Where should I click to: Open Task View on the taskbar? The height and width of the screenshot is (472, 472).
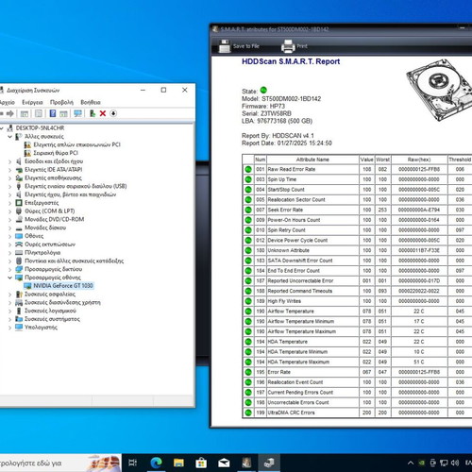pos(133,463)
